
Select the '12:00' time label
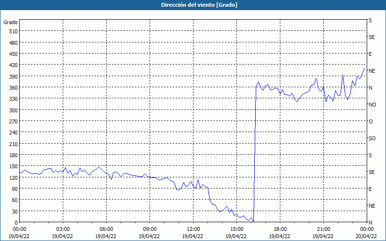click(193, 229)
